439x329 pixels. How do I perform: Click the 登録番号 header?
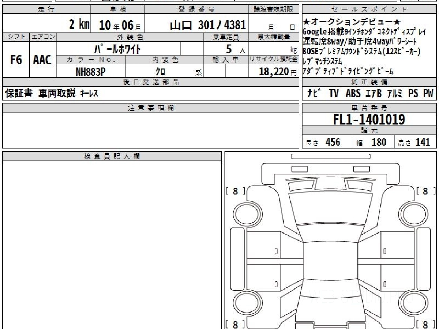pyautogui.click(x=196, y=10)
